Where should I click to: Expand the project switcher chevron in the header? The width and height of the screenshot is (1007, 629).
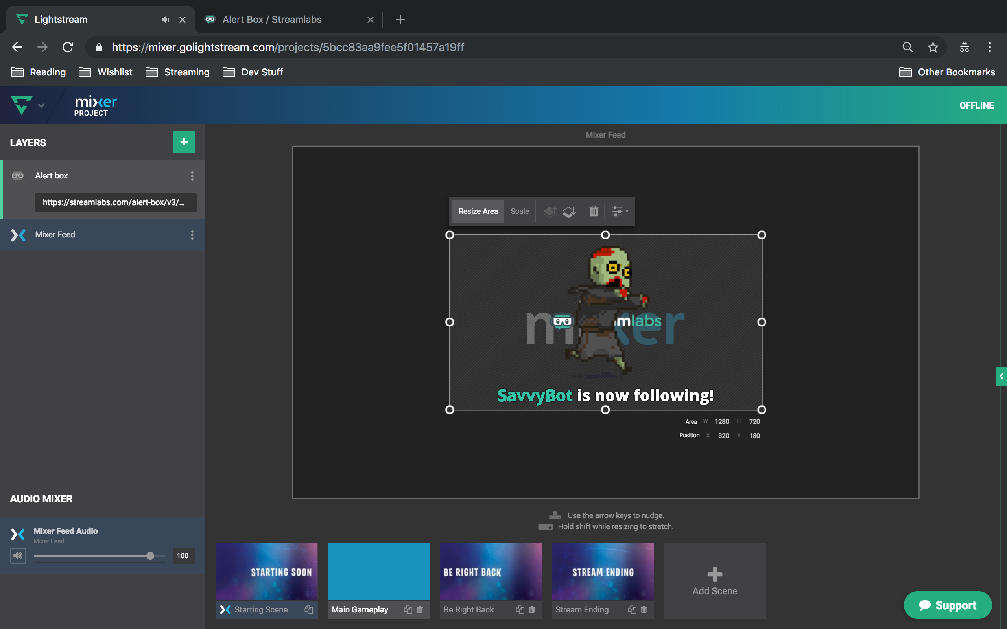pyautogui.click(x=41, y=105)
